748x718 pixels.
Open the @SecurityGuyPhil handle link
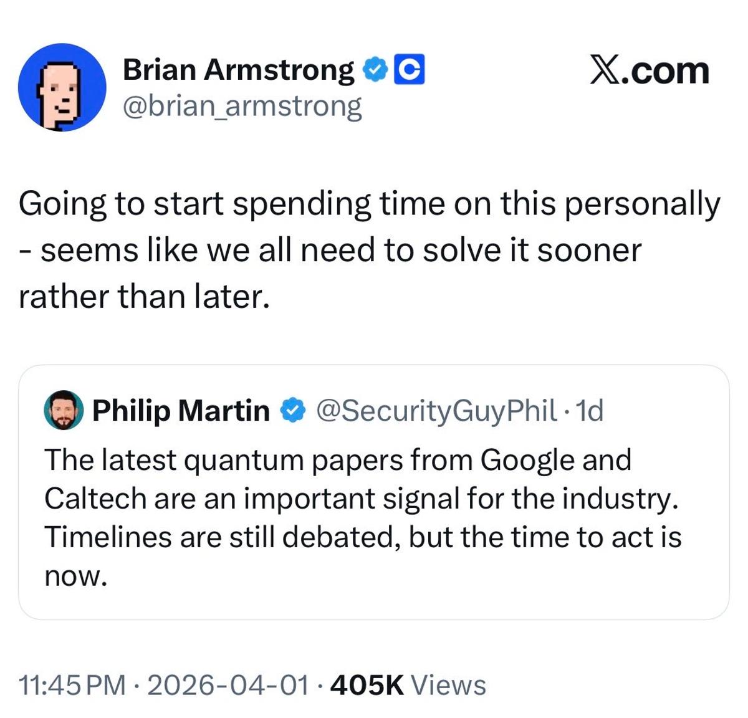(x=435, y=410)
